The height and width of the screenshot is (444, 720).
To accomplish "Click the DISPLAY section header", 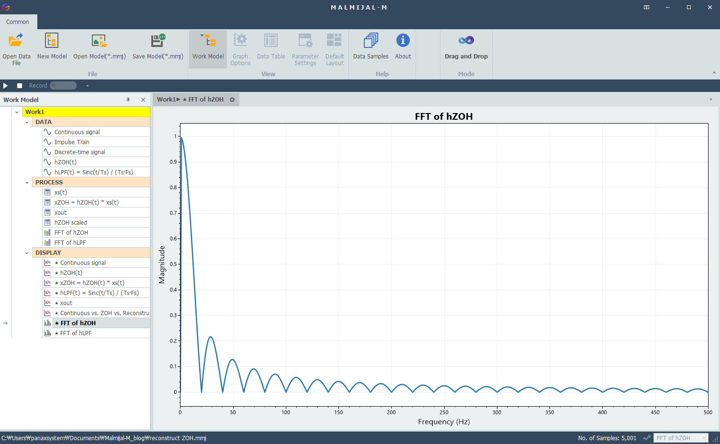I will [x=91, y=253].
